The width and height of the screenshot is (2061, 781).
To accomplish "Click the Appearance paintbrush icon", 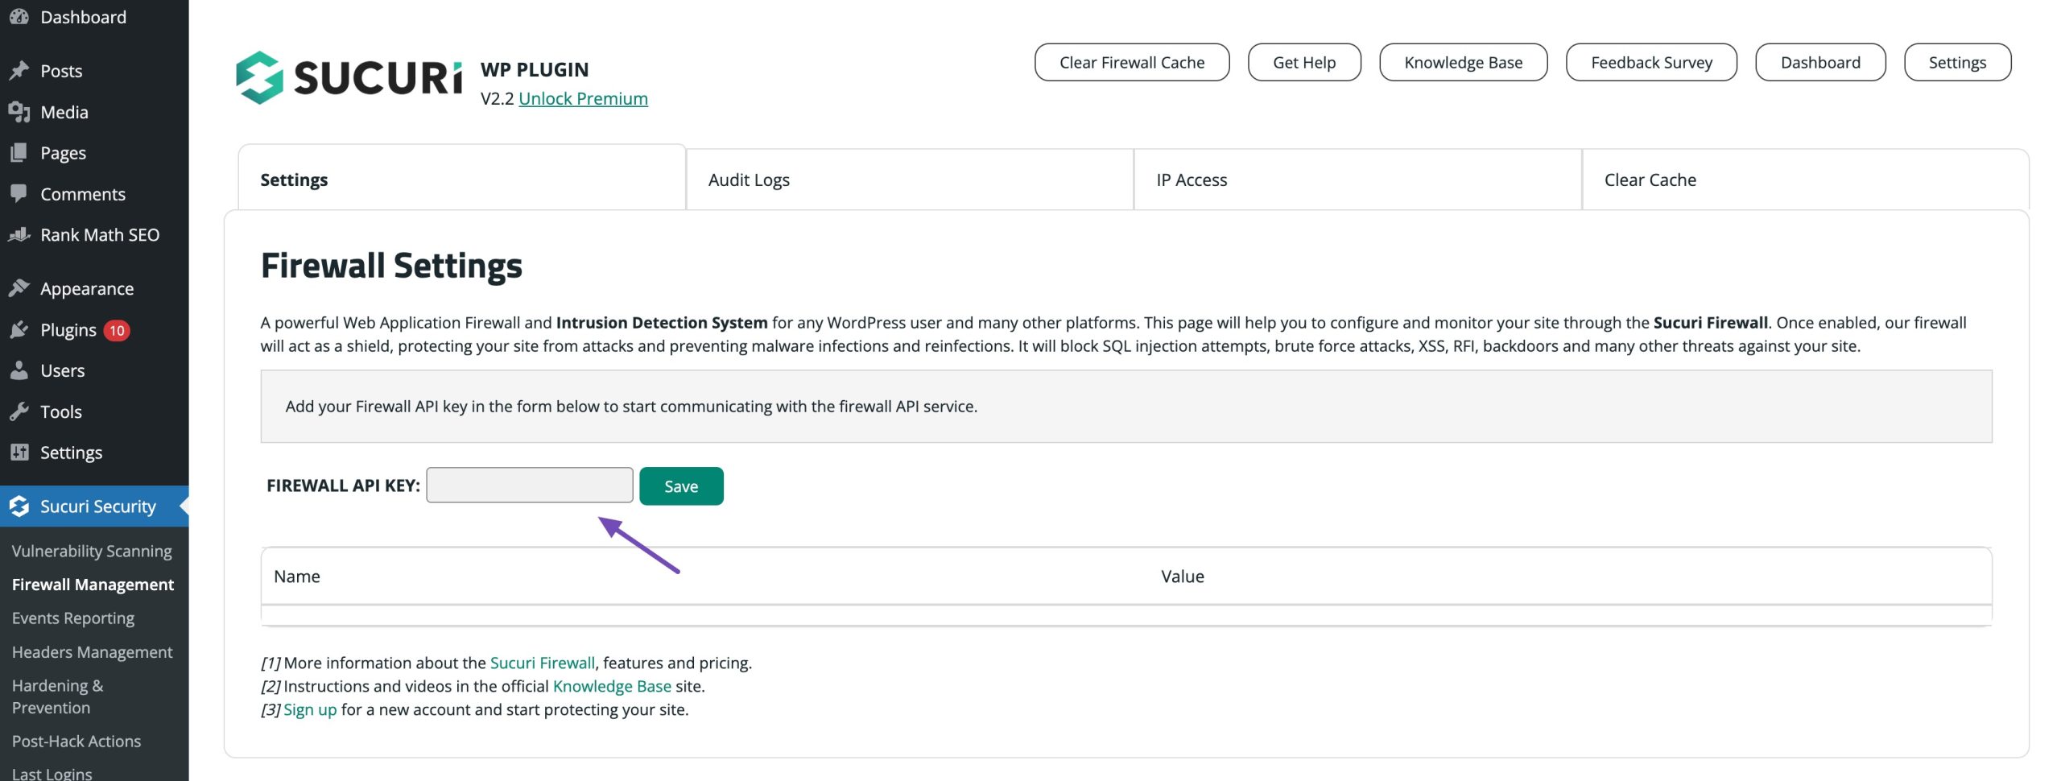I will [x=19, y=288].
